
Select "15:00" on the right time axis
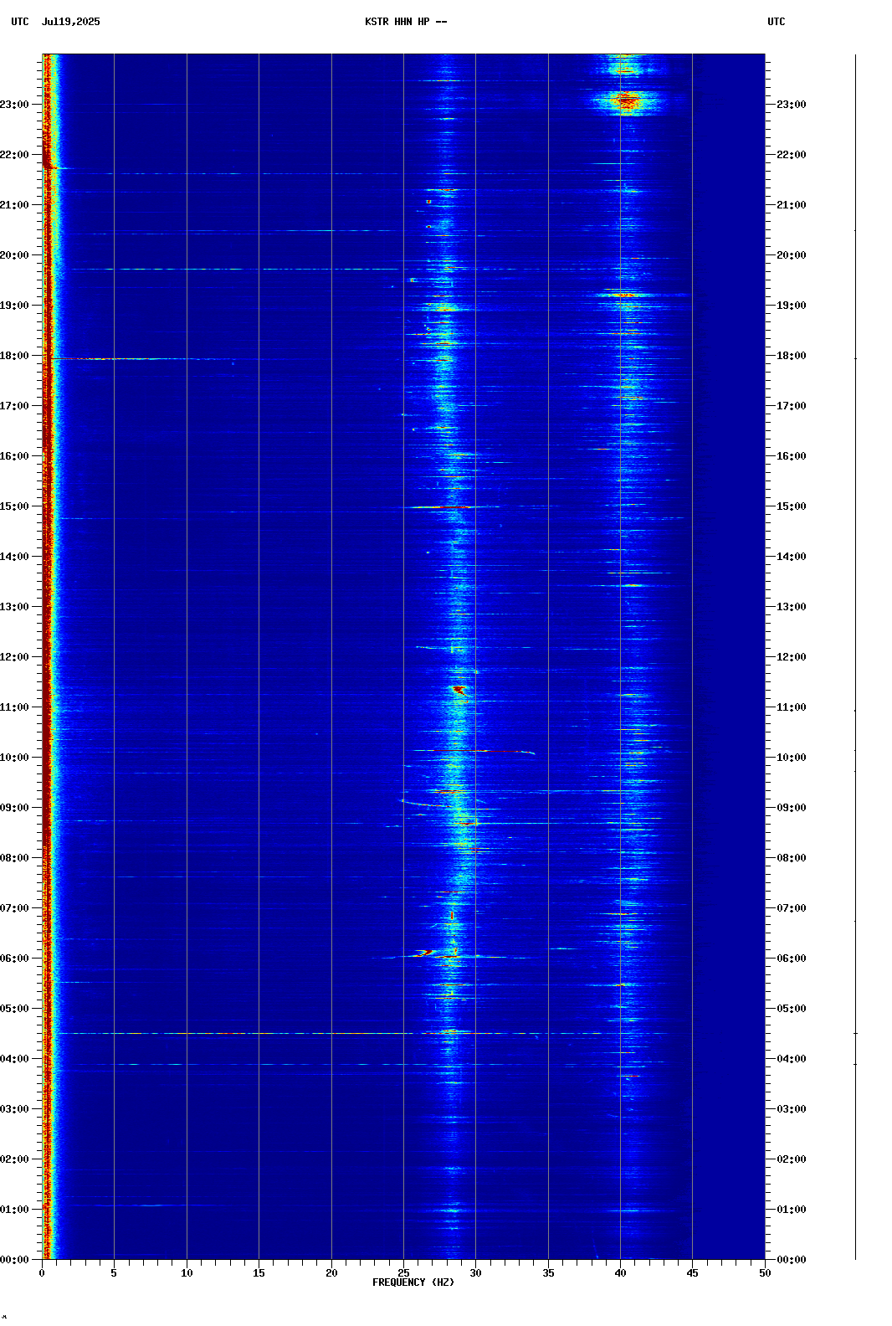(792, 506)
